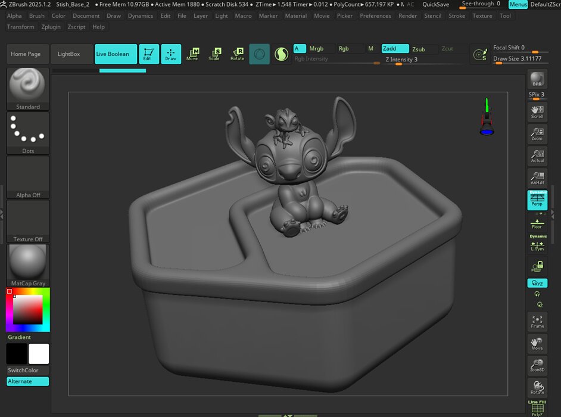
Task: Click the DefaultZScript button
Action: click(546, 4)
